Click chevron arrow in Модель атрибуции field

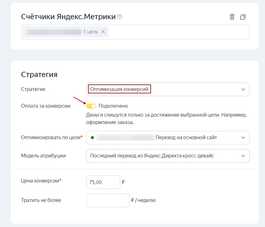coord(243,156)
